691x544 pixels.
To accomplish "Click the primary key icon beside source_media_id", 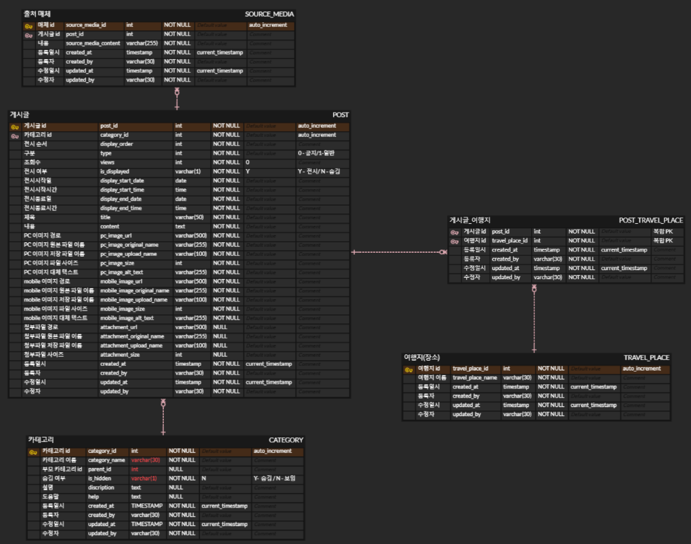I will 29,26.
